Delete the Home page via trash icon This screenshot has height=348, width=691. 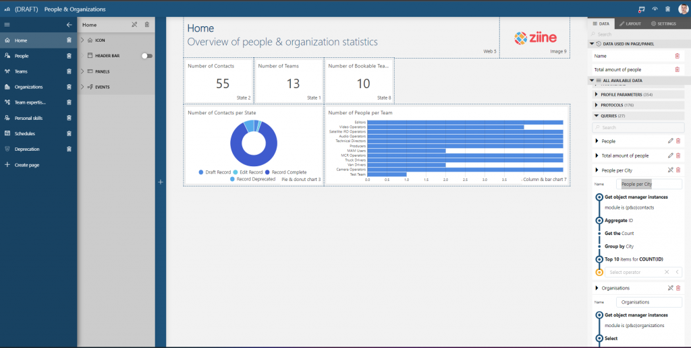click(x=69, y=40)
